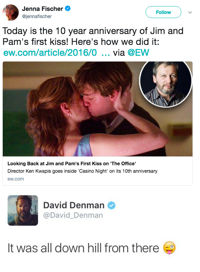This screenshot has width=200, height=272.
Task: Click the winking tongue emoji
Action: point(169,248)
